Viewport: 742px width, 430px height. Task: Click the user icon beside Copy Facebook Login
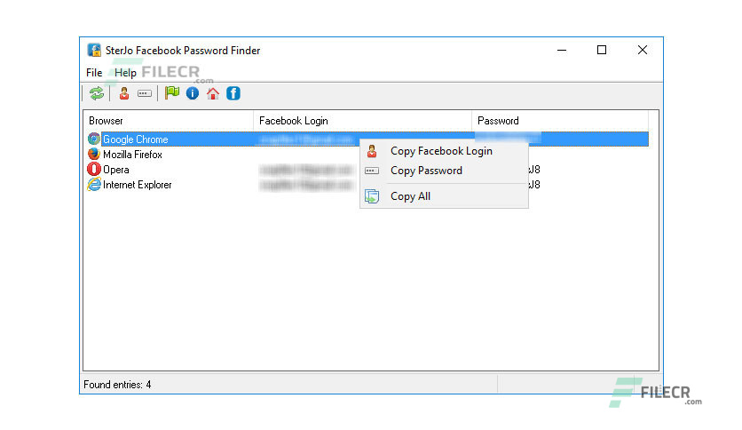coord(372,151)
